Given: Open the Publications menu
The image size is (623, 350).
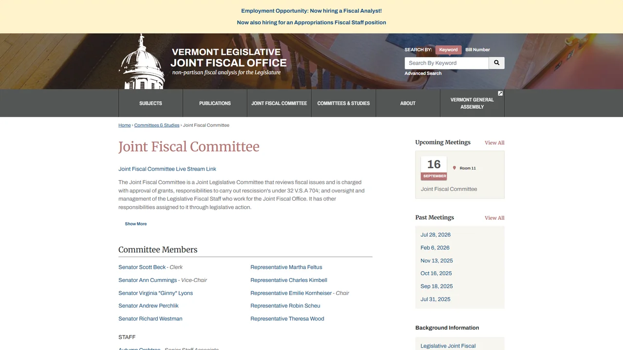Looking at the screenshot, I should (215, 103).
